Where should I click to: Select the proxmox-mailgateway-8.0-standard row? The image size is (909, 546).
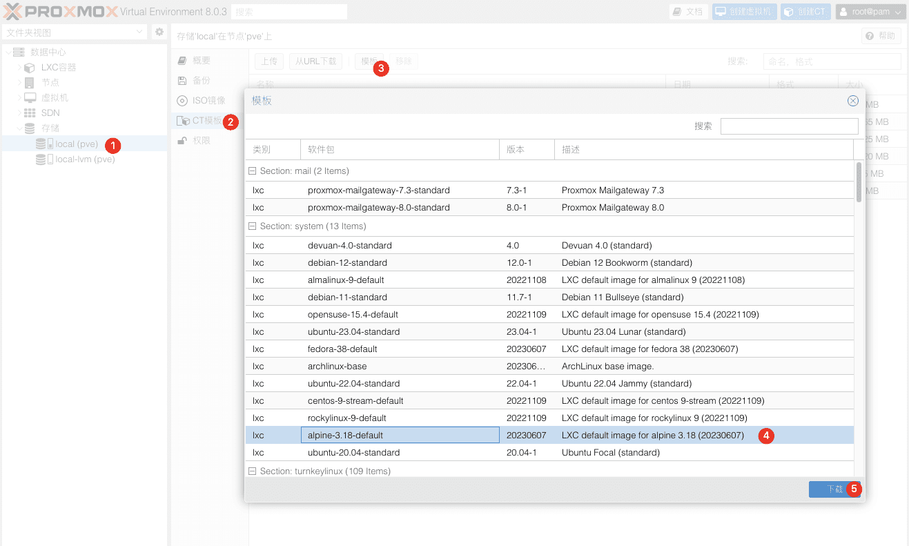pos(549,208)
